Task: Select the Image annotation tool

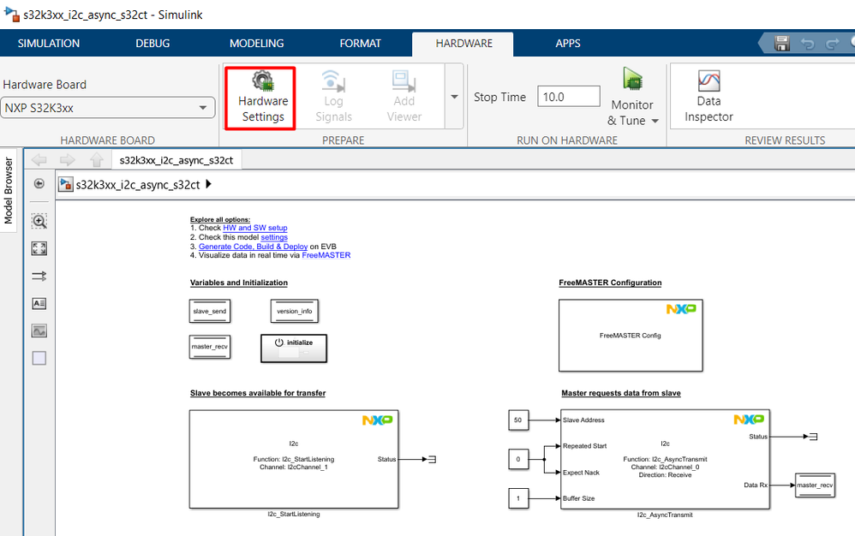Action: pos(39,331)
